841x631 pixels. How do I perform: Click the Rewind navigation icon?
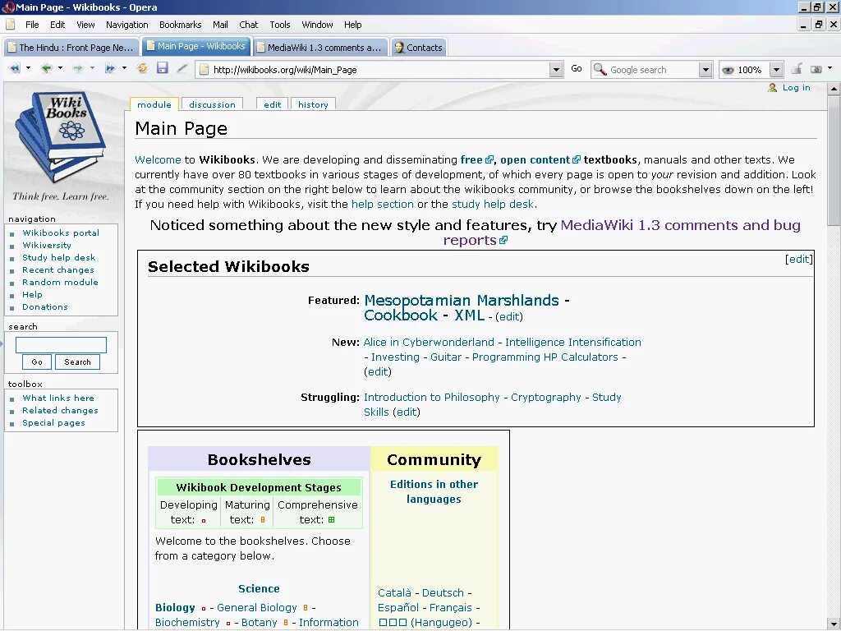15,69
